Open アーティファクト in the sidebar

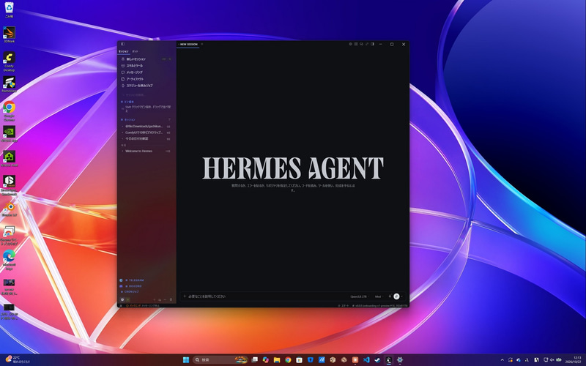tap(146, 79)
